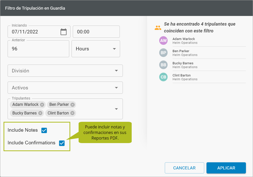Image resolution: width=253 pixels, height=177 pixels.
Task: Remove Adam Warlock chip from Tripulantes
Action: pyautogui.click(x=42, y=105)
